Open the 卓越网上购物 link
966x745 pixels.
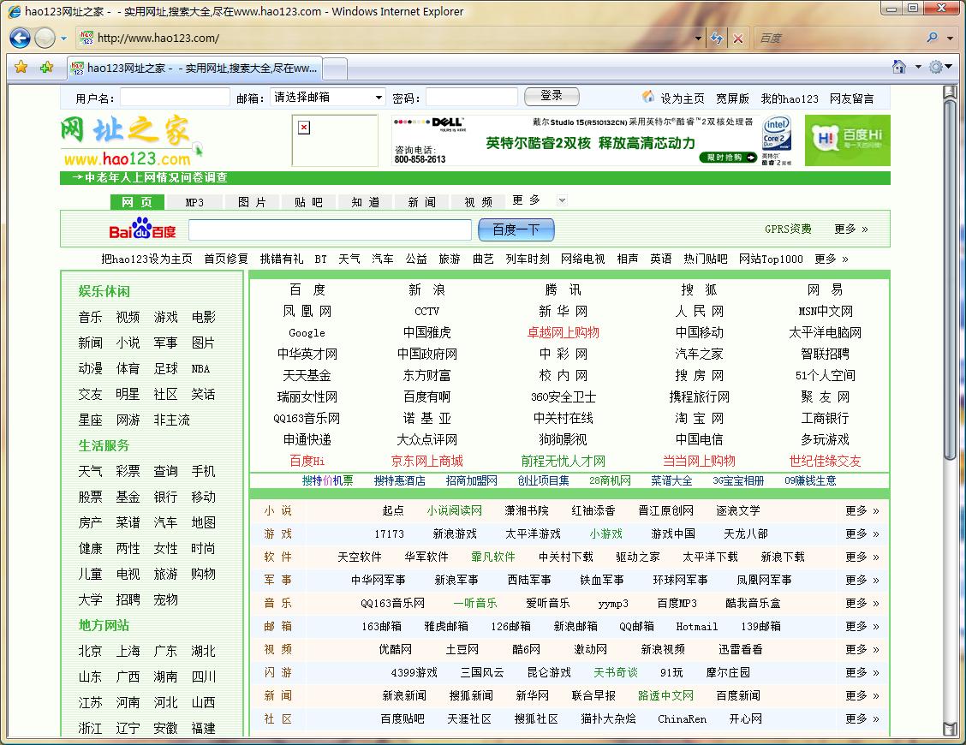(x=563, y=332)
